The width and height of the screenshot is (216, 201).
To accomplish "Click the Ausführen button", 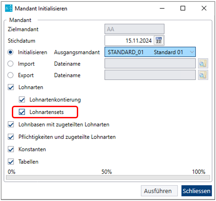I will click(x=159, y=191).
